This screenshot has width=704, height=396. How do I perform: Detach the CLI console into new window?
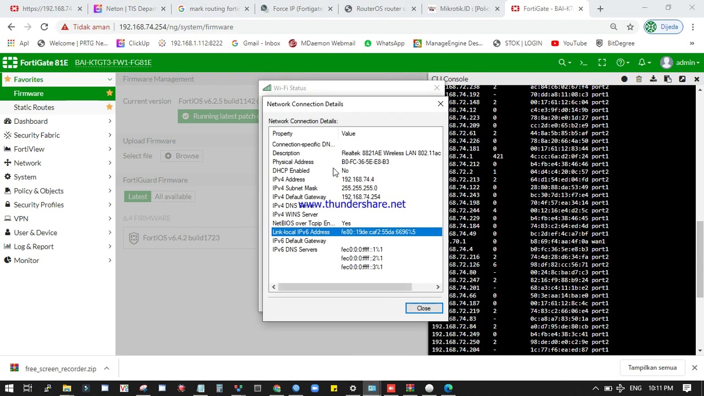(x=682, y=79)
